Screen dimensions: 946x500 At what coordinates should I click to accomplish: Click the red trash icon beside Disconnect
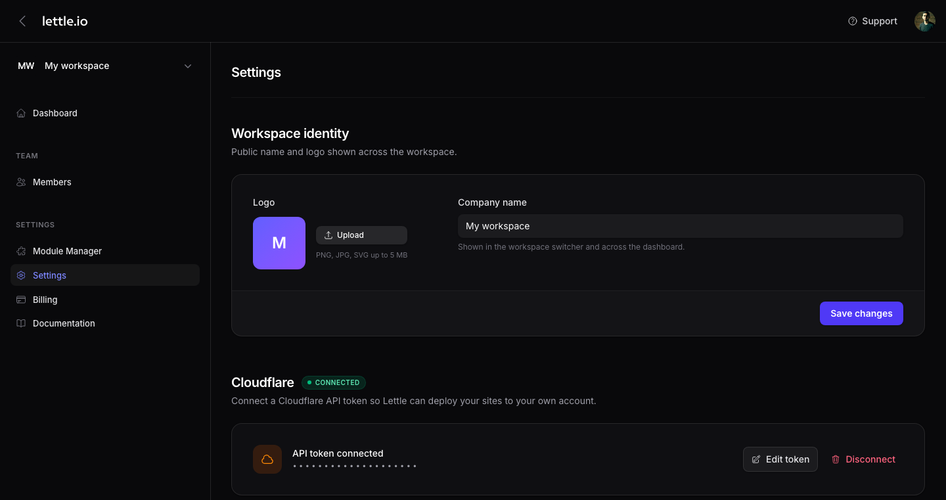(x=836, y=459)
